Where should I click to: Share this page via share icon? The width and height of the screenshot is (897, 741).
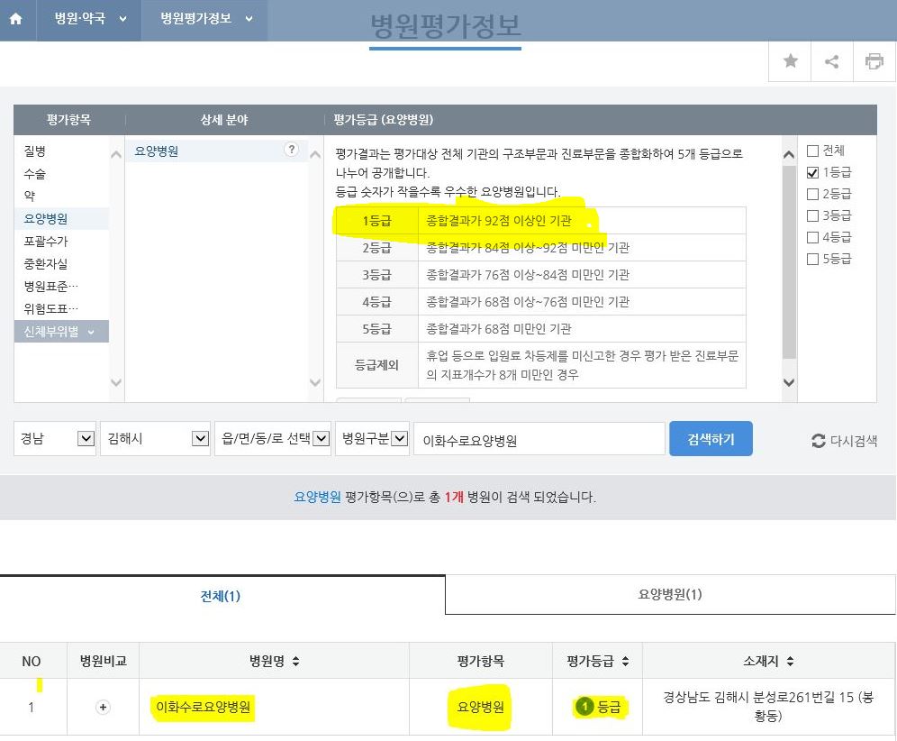(832, 60)
